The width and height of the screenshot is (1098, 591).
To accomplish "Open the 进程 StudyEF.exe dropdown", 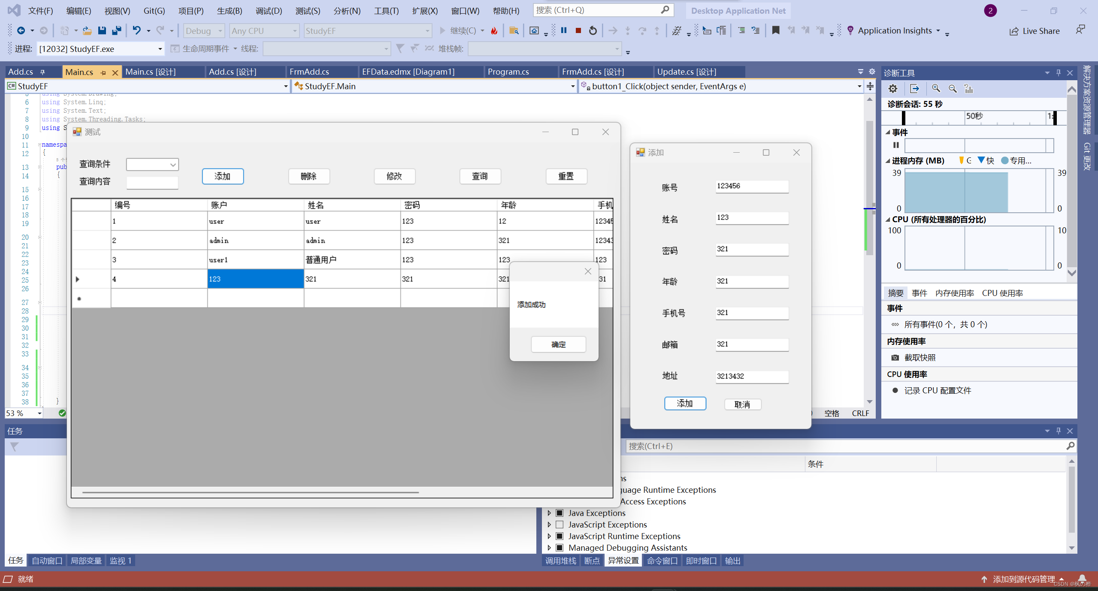I will click(160, 49).
